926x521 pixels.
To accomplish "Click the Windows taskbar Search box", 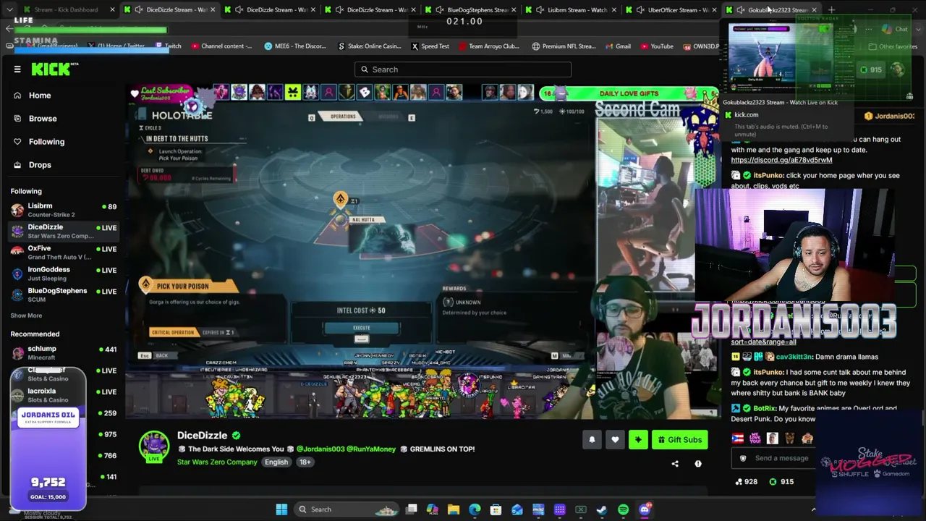I will click(347, 509).
